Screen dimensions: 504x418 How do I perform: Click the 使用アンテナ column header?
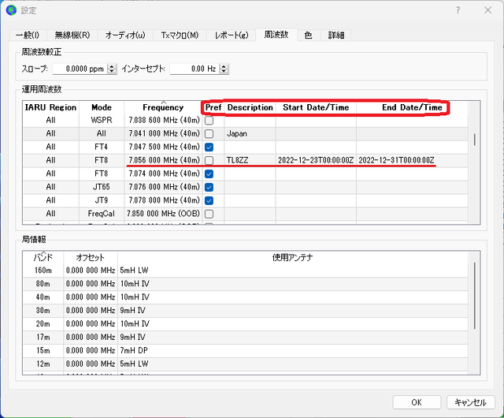click(292, 258)
